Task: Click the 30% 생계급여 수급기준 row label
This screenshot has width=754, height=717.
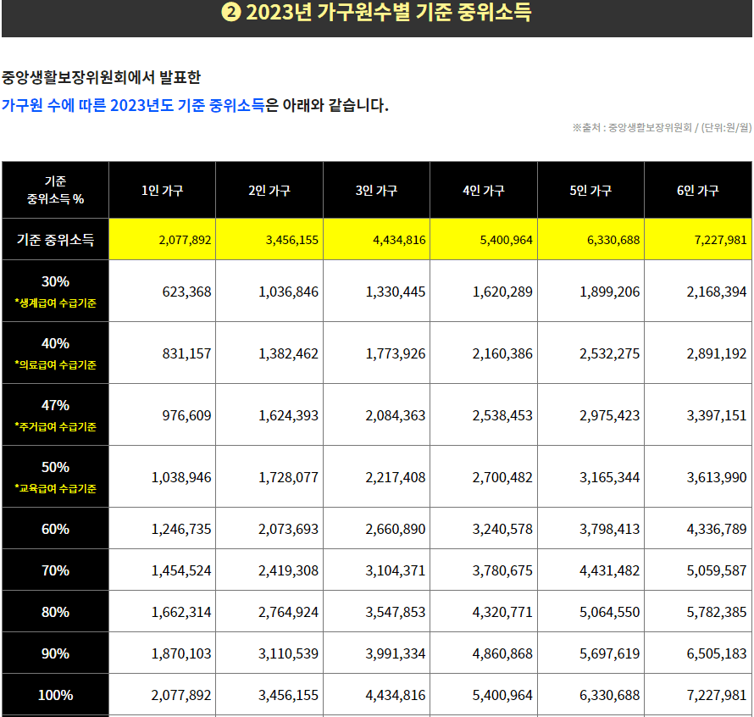Action: (x=55, y=292)
